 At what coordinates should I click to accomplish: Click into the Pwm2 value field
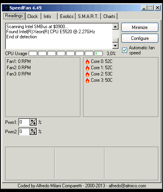(x=24, y=132)
